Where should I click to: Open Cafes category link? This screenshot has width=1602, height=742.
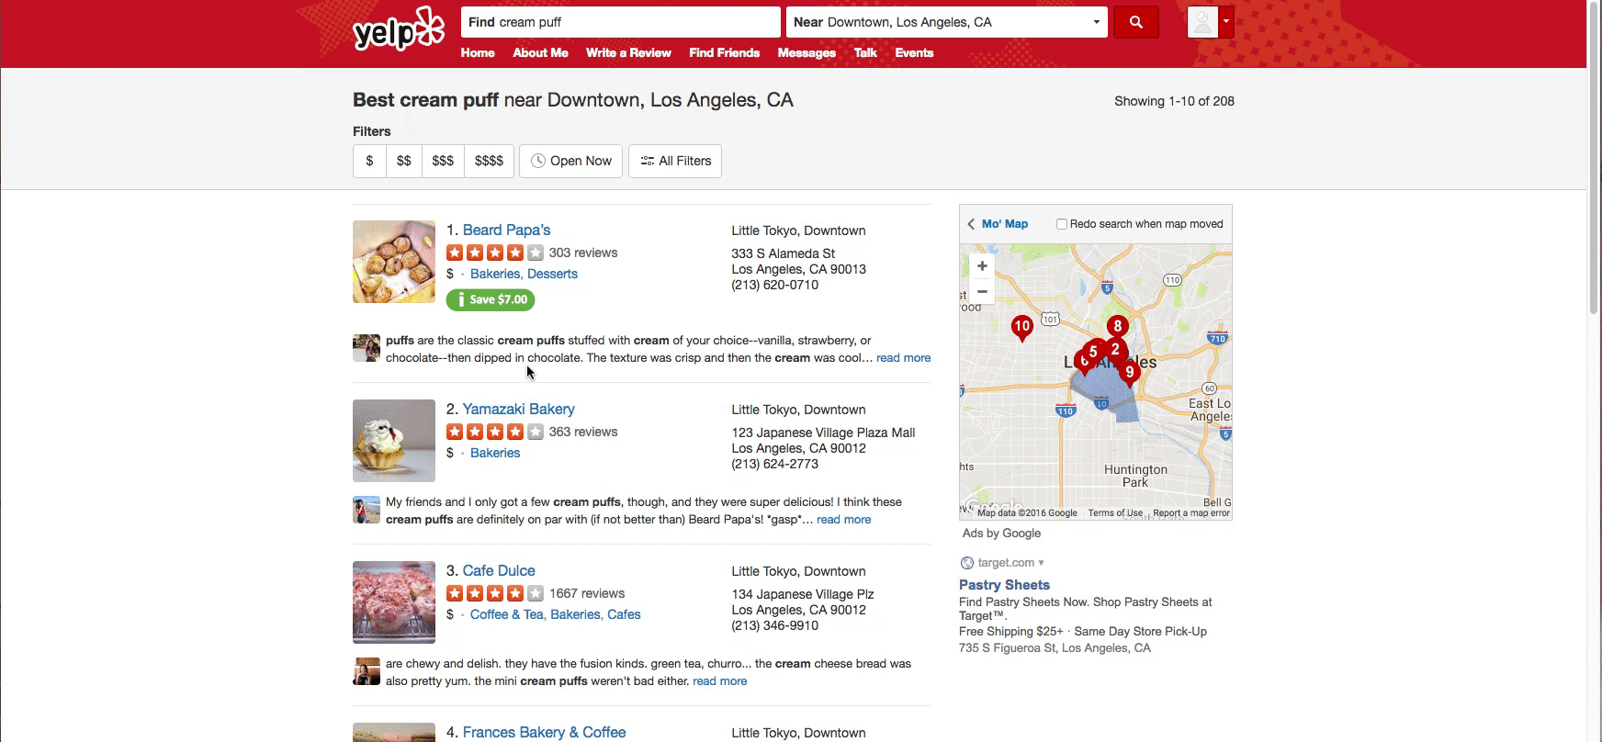tap(624, 614)
